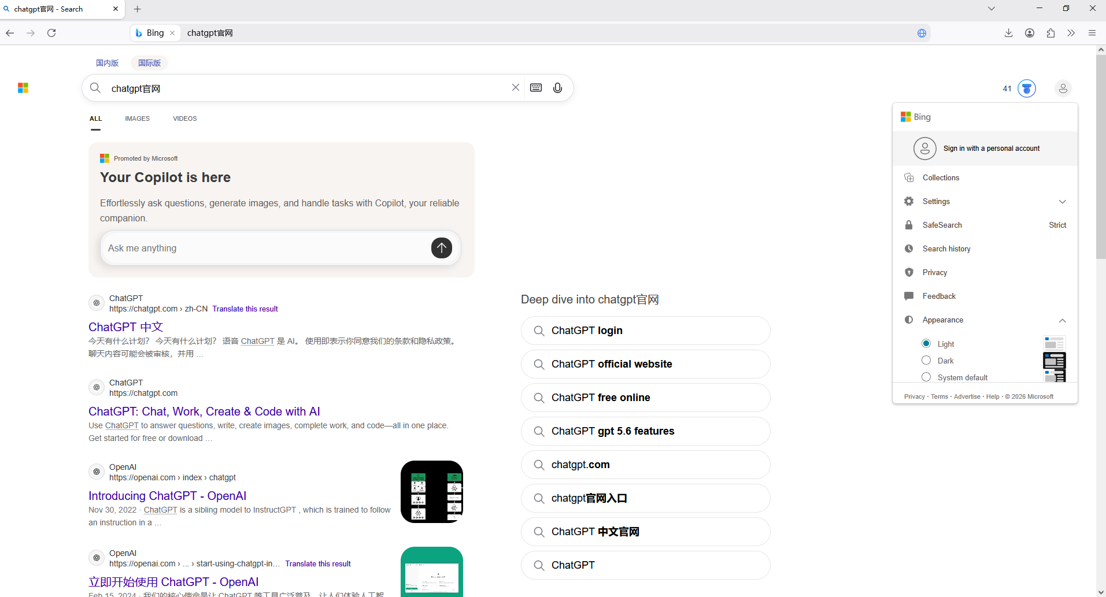Click the translate globe icon in address bar
The height and width of the screenshot is (597, 1106).
tap(922, 33)
